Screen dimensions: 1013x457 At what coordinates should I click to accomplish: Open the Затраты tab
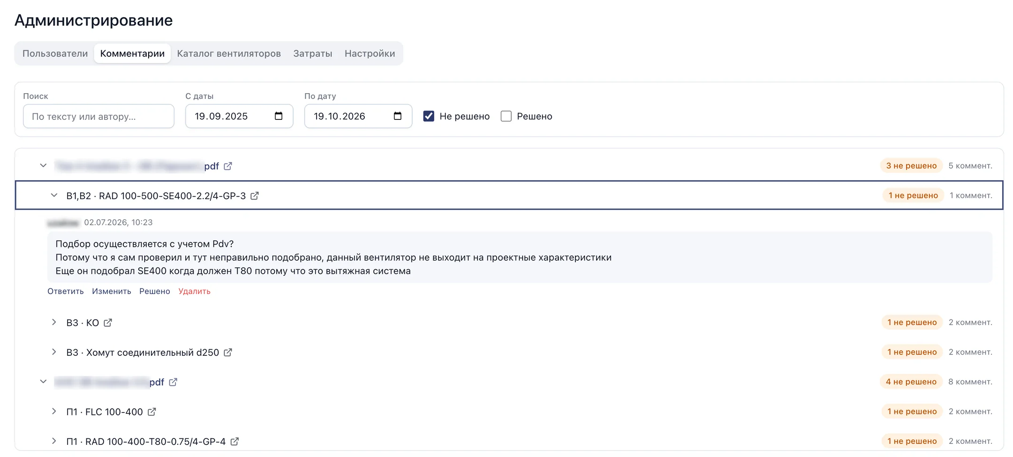[313, 53]
